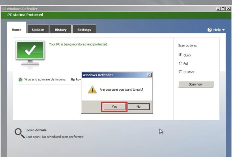Click No to cancel exiting
Viewport: 232px width, 157px height.
coord(138,107)
